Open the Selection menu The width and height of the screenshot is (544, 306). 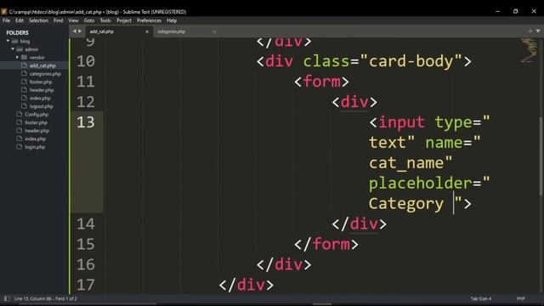point(38,20)
